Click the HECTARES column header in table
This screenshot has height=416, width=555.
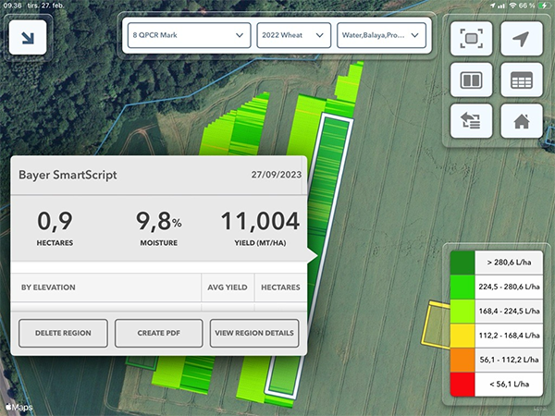point(280,288)
